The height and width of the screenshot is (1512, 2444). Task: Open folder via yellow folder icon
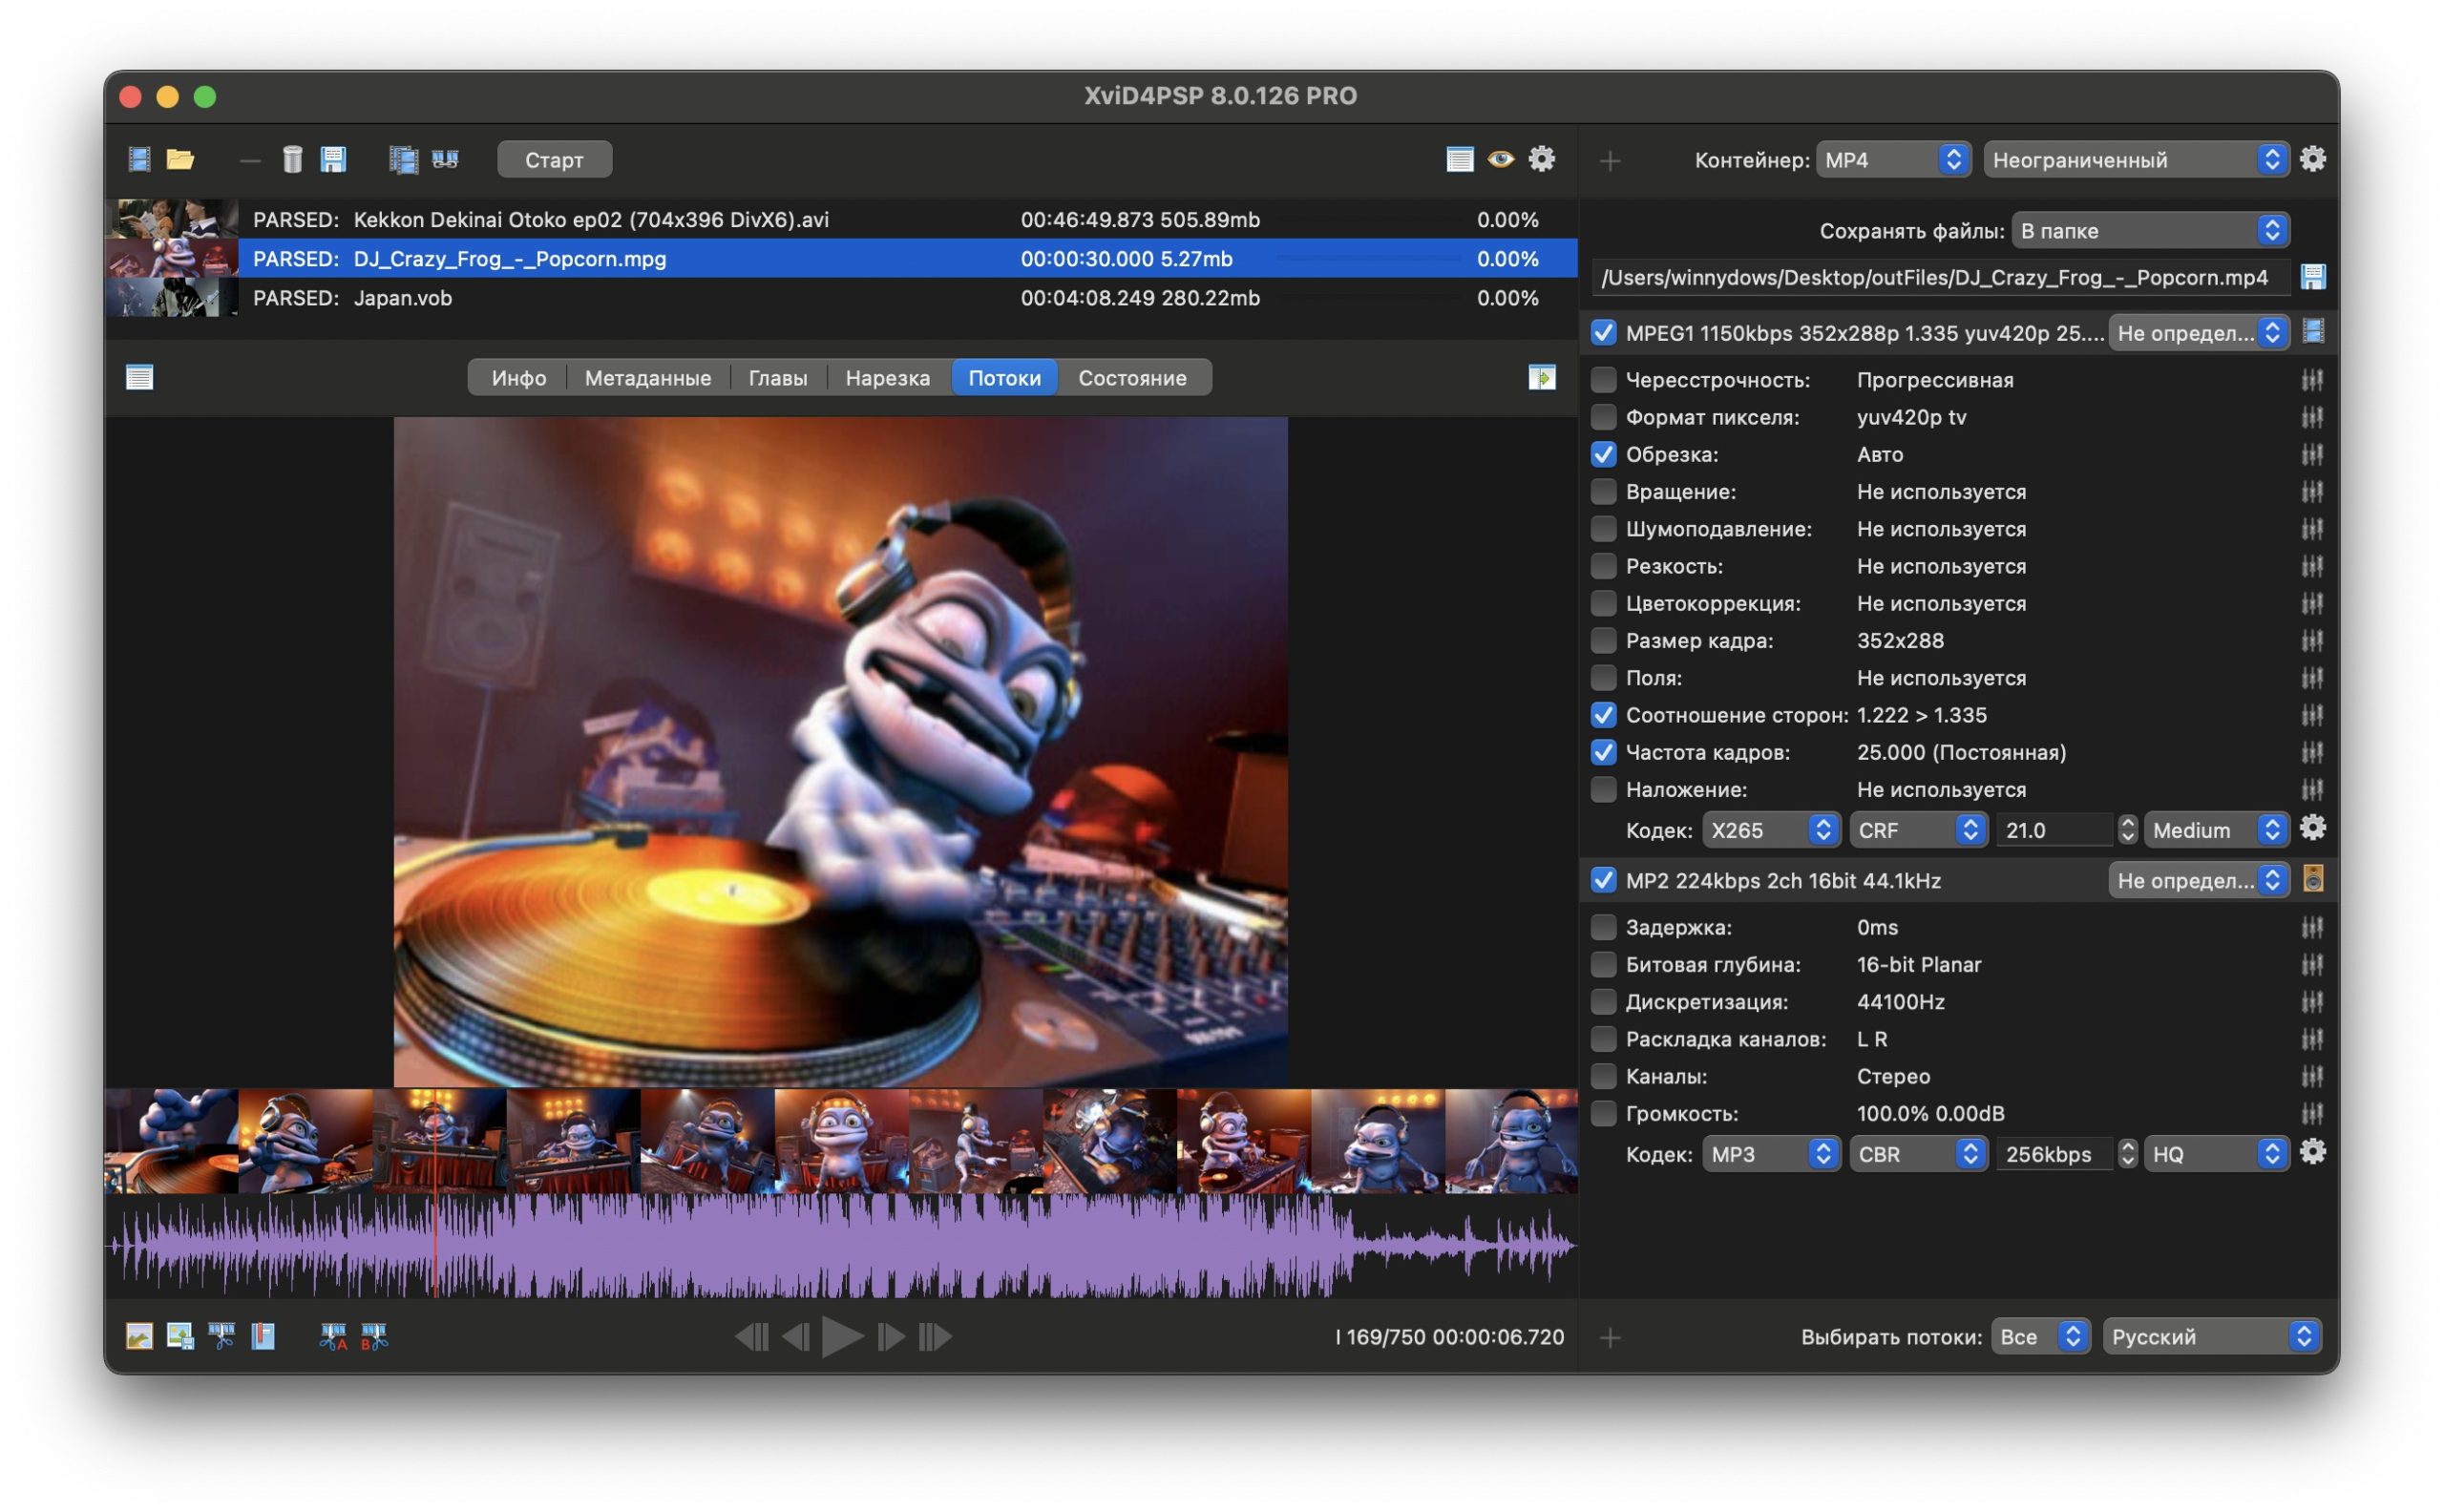tap(181, 160)
